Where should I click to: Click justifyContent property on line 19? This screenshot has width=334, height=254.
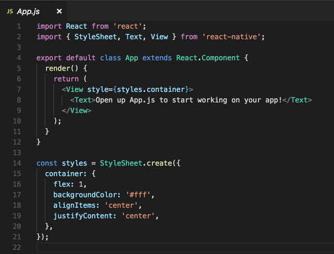click(83, 216)
